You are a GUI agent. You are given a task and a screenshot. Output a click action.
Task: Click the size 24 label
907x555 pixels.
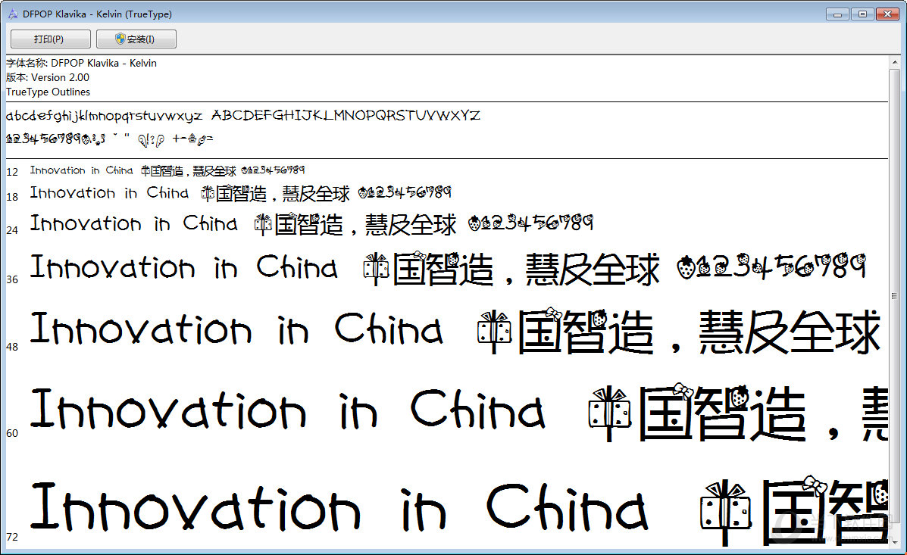pyautogui.click(x=12, y=230)
